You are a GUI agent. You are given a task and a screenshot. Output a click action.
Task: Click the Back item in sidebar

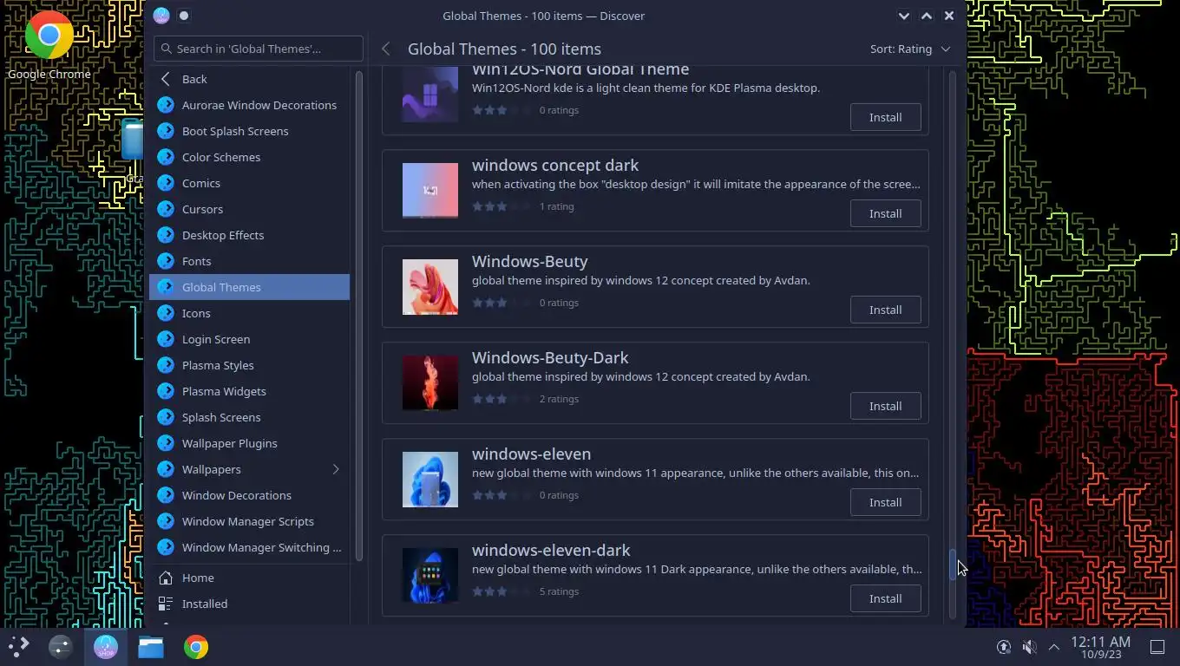[249, 79]
